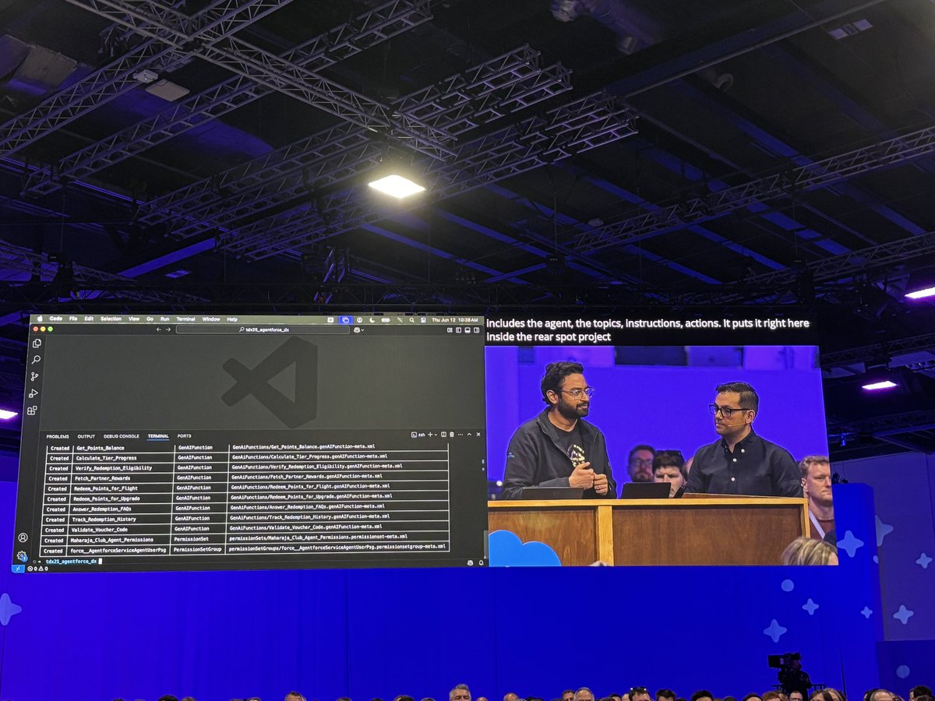Select the TERMINAL tab
This screenshot has height=701, width=935.
[x=158, y=436]
